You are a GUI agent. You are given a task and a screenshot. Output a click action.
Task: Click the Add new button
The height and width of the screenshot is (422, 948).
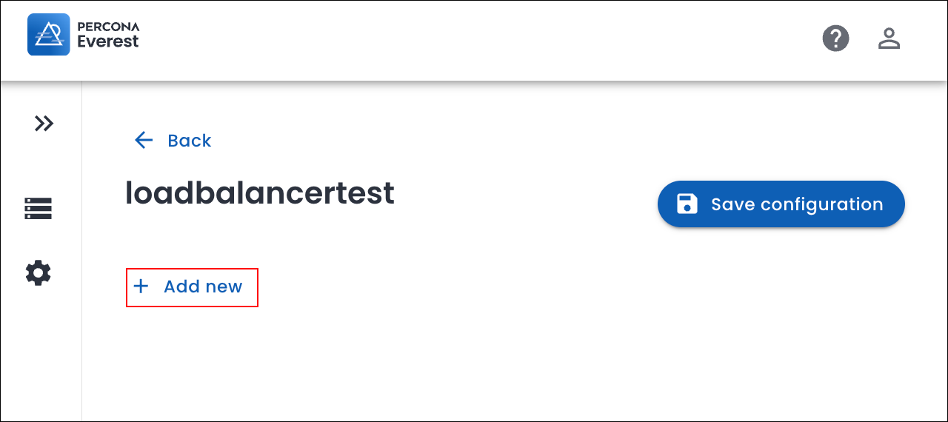click(x=192, y=287)
